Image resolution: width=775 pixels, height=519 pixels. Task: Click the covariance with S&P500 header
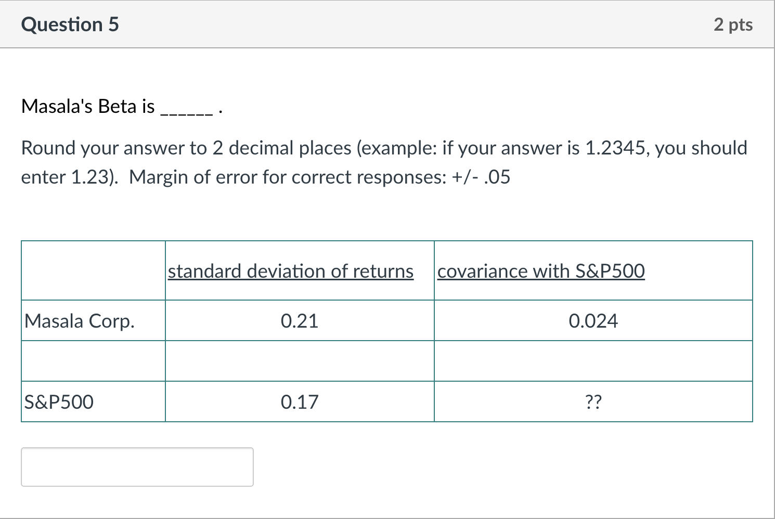(x=541, y=271)
